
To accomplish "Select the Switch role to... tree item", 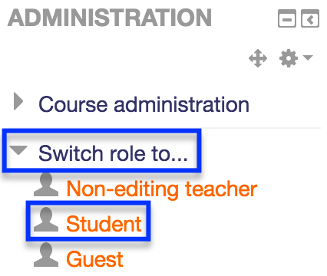I will [113, 153].
